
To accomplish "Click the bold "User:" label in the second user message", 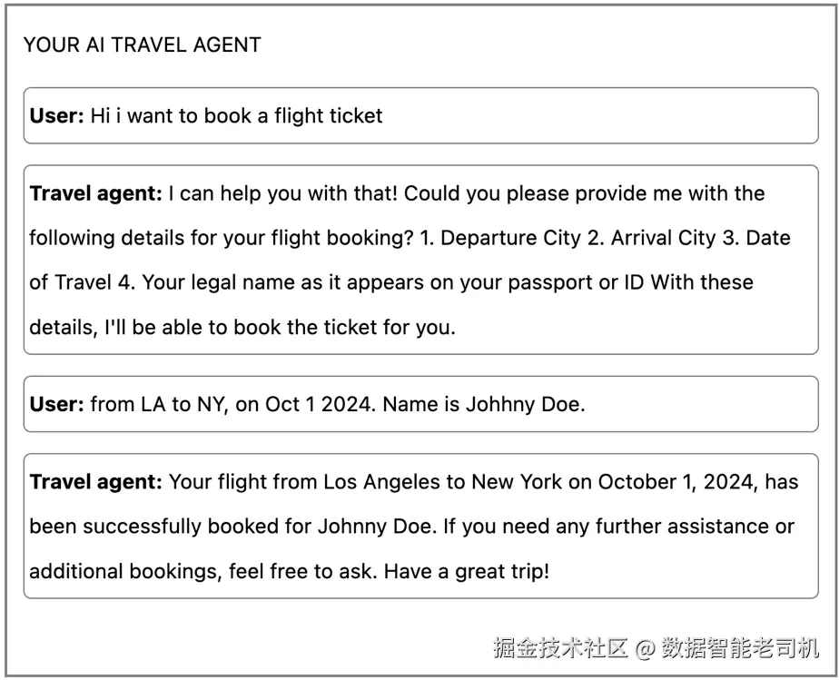I will 56,404.
